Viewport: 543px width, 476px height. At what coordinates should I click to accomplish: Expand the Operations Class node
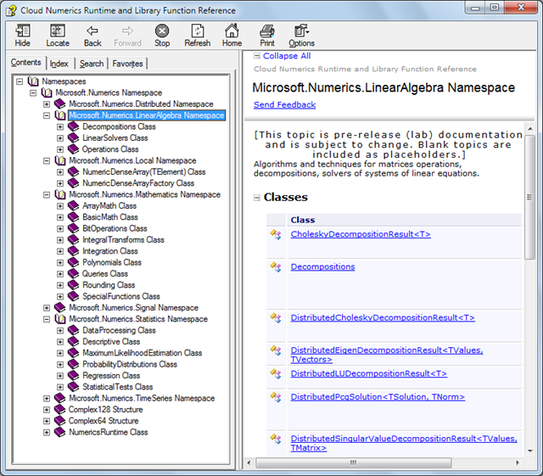coord(60,149)
